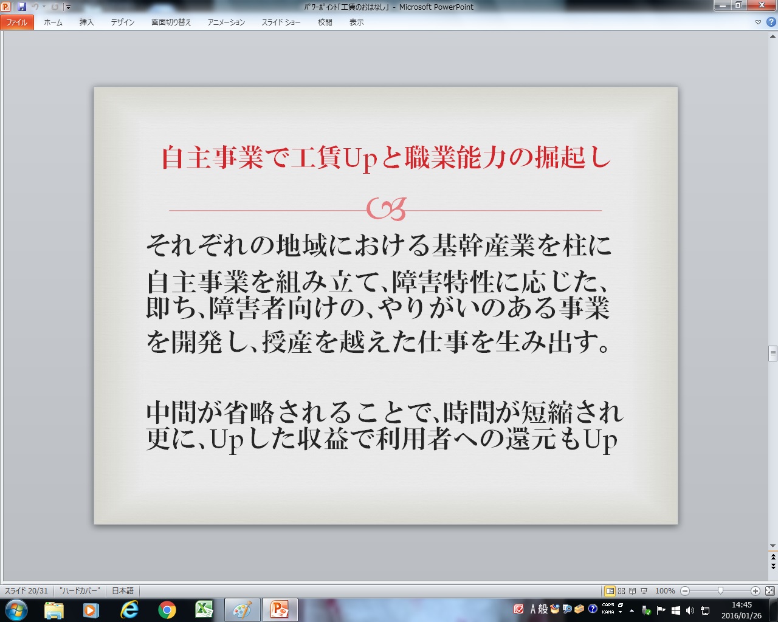Viewport: 778px width, 622px height.
Task: Go to next slide double-arrow button
Action: point(773,566)
